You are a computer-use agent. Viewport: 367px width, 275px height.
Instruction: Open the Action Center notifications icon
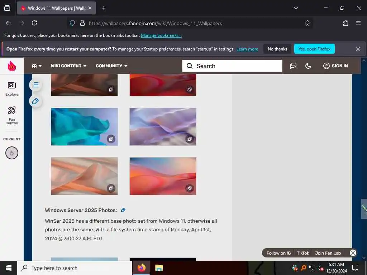[x=355, y=268]
